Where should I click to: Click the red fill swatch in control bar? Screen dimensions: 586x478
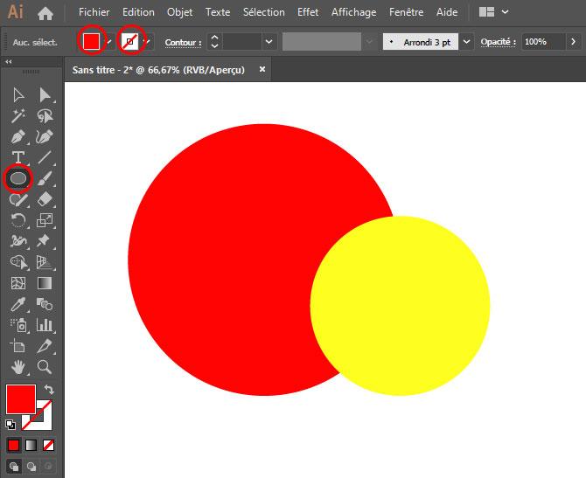pyautogui.click(x=91, y=41)
